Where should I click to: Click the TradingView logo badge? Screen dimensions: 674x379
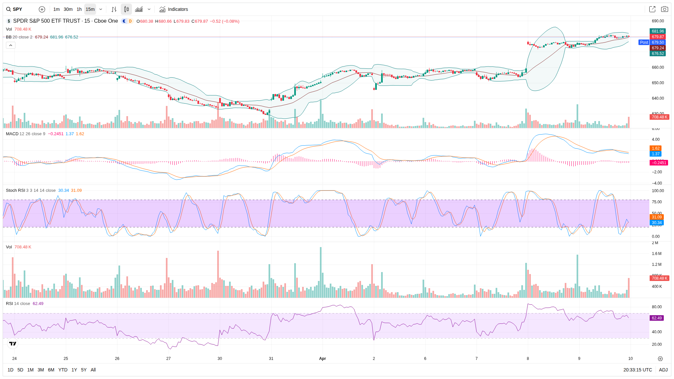[13, 343]
